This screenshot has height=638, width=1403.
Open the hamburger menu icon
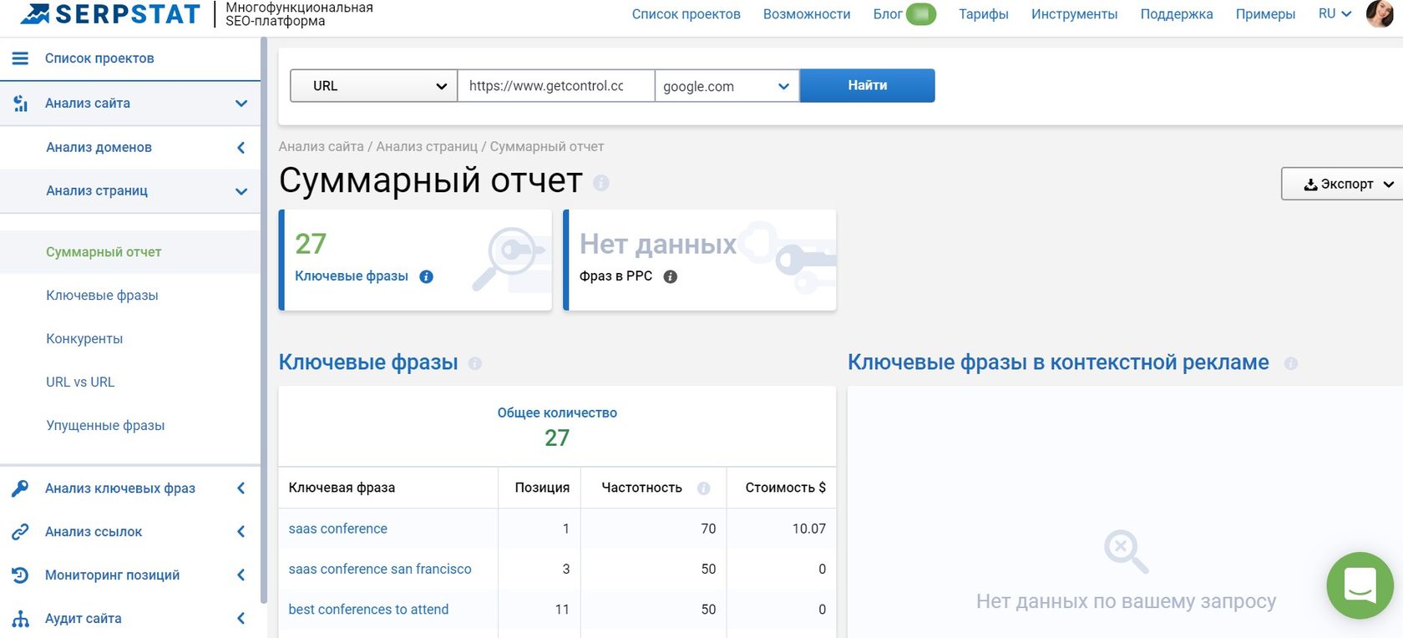coord(20,58)
